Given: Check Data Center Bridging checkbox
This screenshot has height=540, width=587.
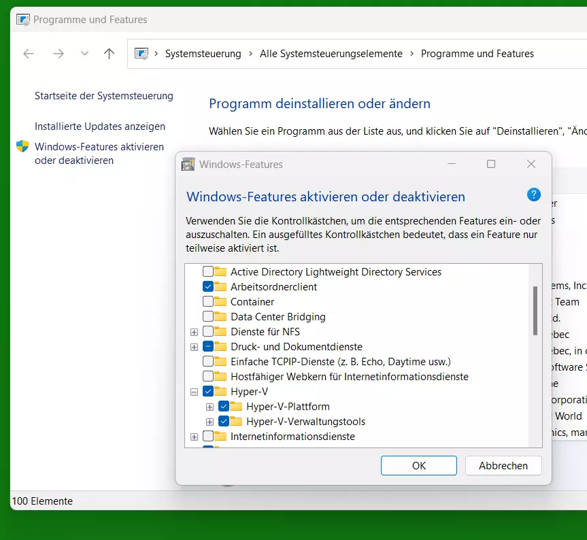Looking at the screenshot, I should pos(207,316).
